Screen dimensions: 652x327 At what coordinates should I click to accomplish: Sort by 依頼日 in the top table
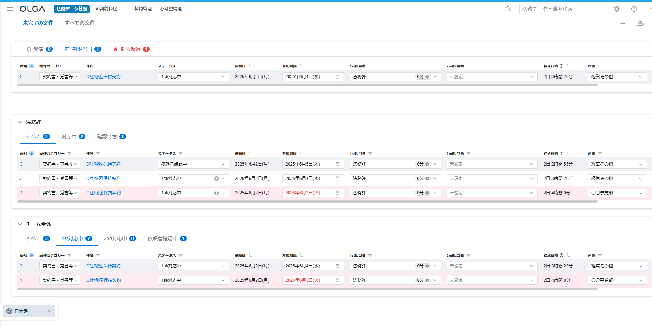[250, 66]
